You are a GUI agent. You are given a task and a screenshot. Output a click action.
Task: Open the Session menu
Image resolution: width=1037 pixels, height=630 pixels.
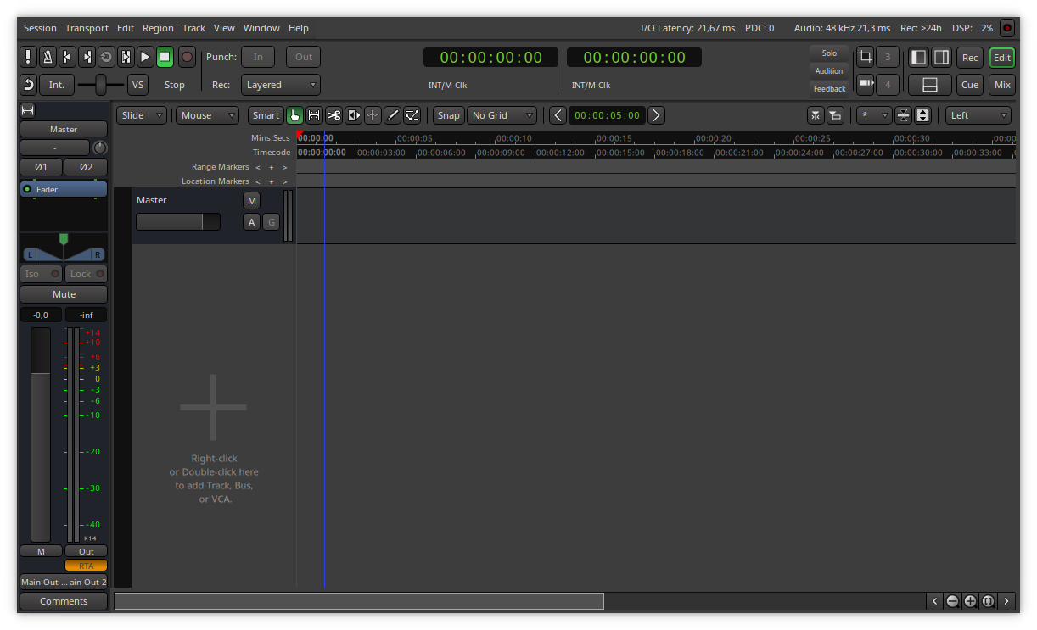40,28
